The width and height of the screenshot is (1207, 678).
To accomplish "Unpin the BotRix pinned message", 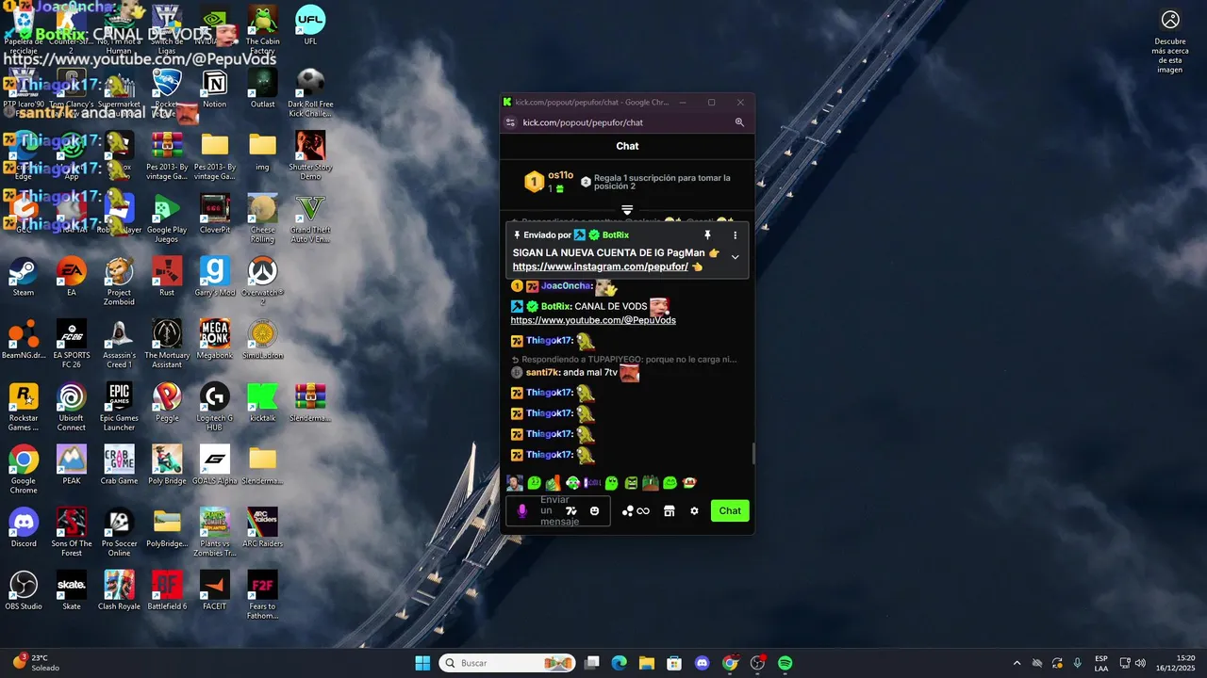I will coord(707,234).
